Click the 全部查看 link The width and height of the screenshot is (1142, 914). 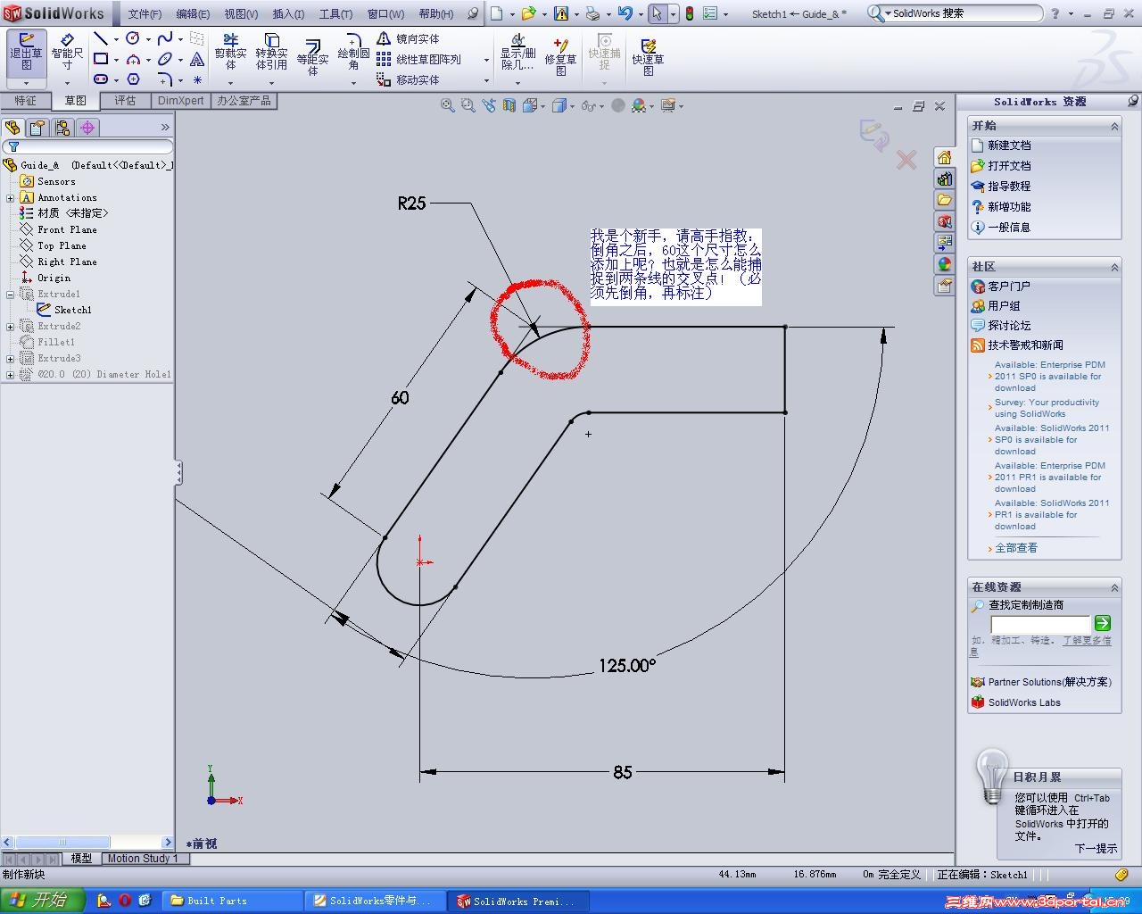click(x=1015, y=547)
